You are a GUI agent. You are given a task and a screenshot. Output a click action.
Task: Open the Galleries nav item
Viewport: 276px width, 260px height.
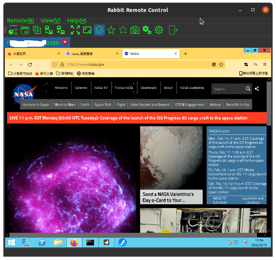(x=81, y=88)
